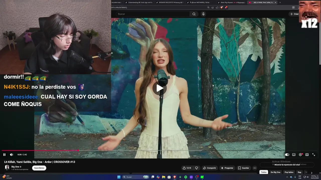Screen dimensions: 321x180
Task: Like the video with thumbs up 5.8 K
Action: [x=187, y=168]
